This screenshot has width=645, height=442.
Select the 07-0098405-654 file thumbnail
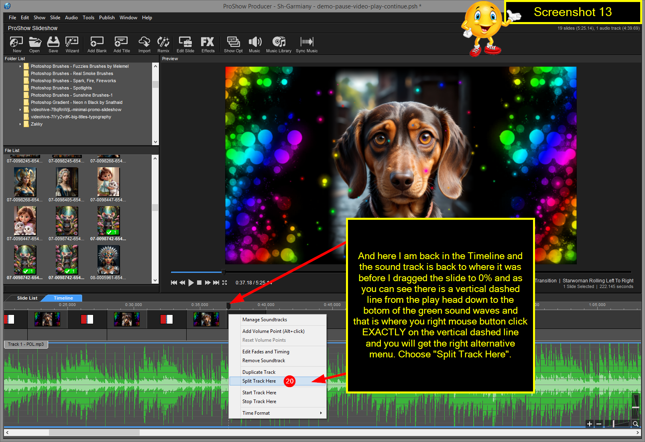click(x=67, y=182)
